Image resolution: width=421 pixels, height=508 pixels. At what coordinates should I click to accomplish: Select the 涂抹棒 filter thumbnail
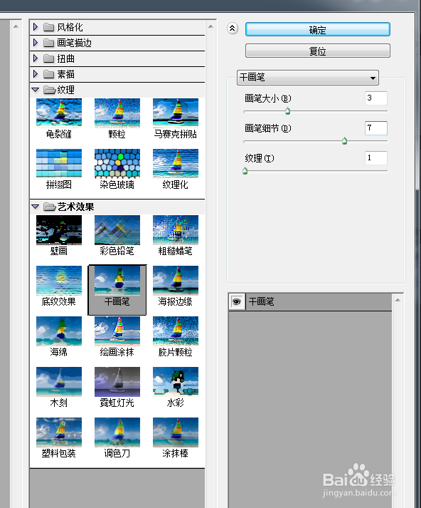point(175,432)
